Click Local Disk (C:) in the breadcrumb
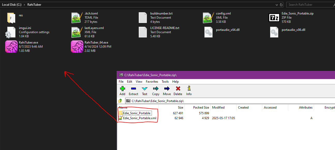335x150 pixels. tap(11, 5)
